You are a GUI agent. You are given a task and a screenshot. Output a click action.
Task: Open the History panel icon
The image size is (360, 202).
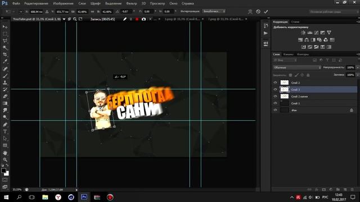point(266,26)
